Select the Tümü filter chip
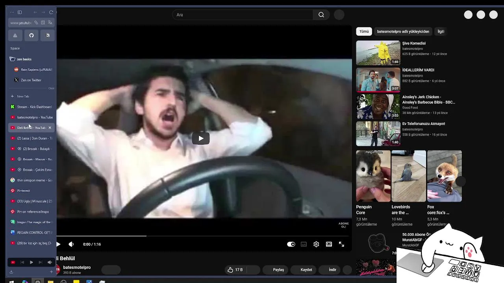Image resolution: width=504 pixels, height=283 pixels. (x=364, y=31)
